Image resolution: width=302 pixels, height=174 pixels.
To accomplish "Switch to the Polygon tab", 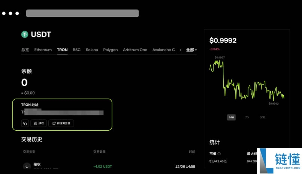I will click(111, 50).
